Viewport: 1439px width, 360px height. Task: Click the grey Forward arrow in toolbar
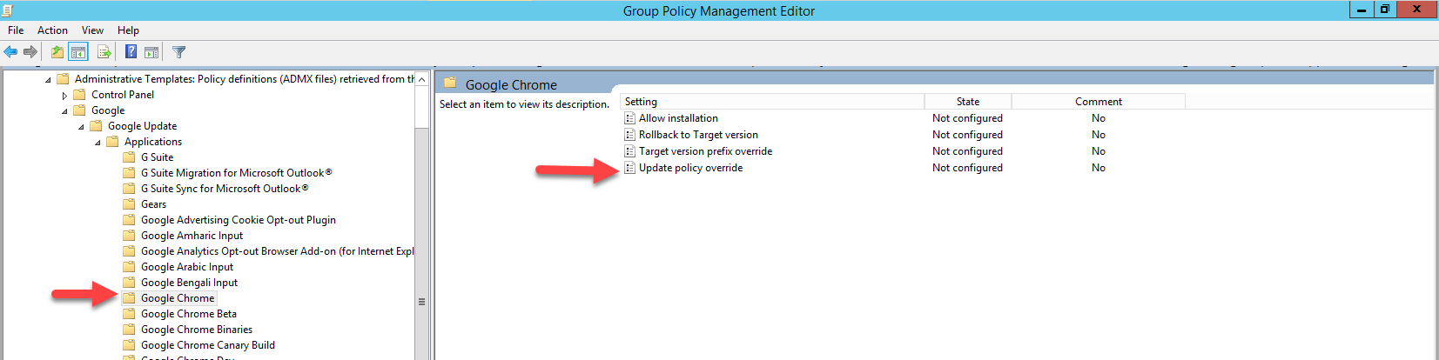tap(30, 52)
